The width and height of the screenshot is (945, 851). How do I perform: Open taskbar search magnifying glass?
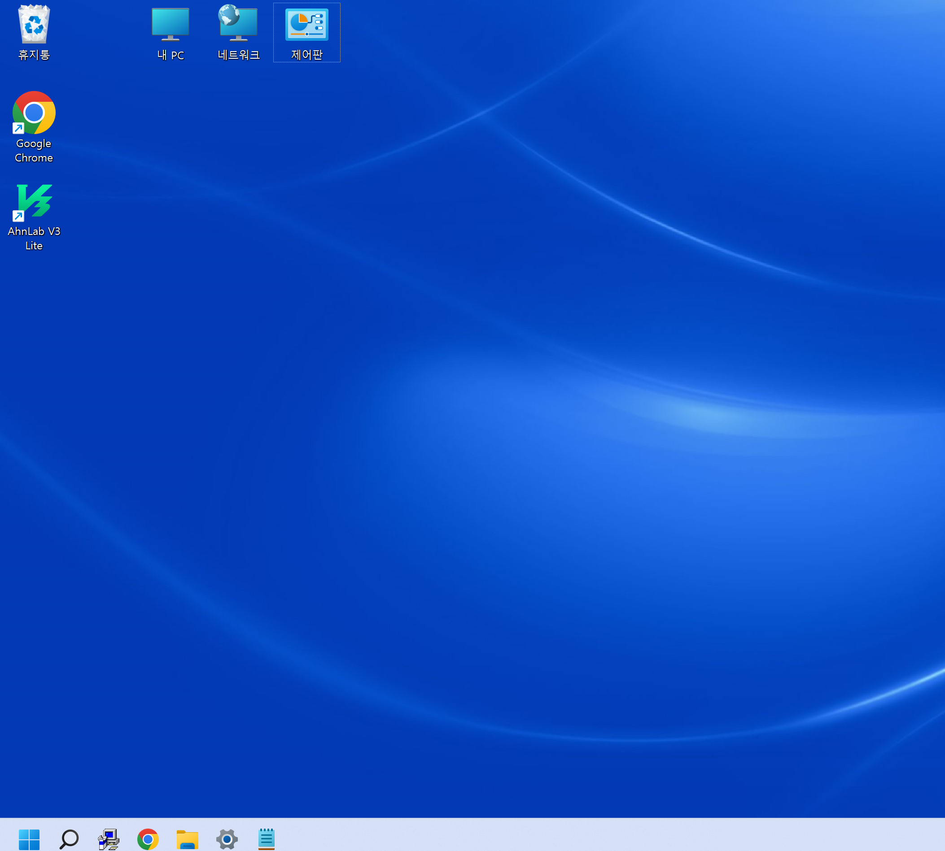point(69,839)
